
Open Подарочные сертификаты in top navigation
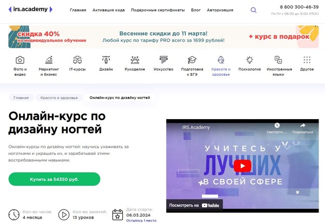click(158, 10)
